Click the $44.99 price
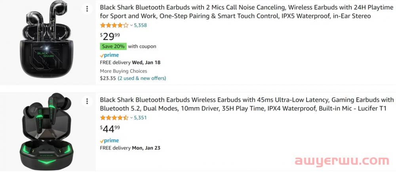 (110, 129)
